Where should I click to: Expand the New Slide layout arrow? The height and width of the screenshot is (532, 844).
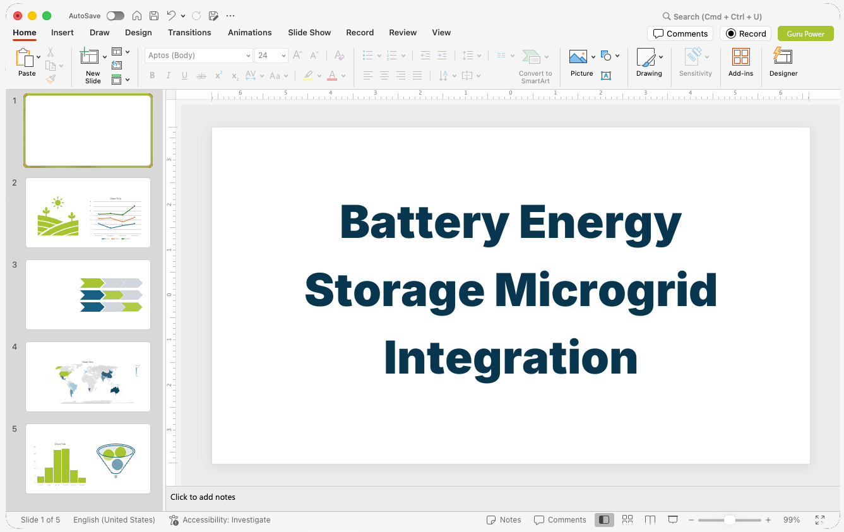(x=105, y=57)
